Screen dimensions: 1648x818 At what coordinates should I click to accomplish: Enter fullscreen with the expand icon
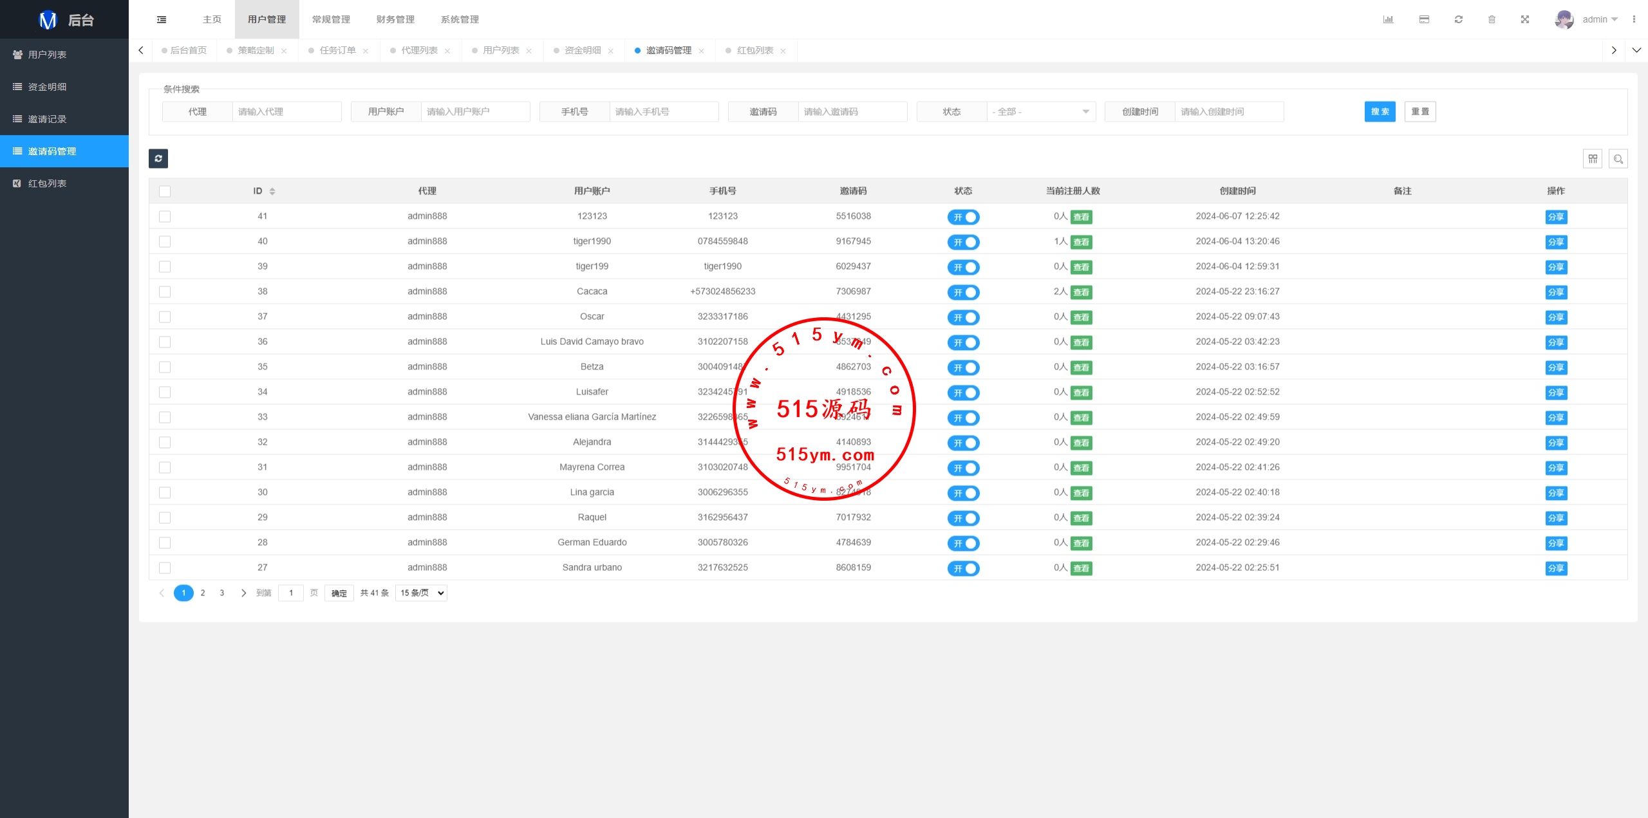click(x=1524, y=19)
